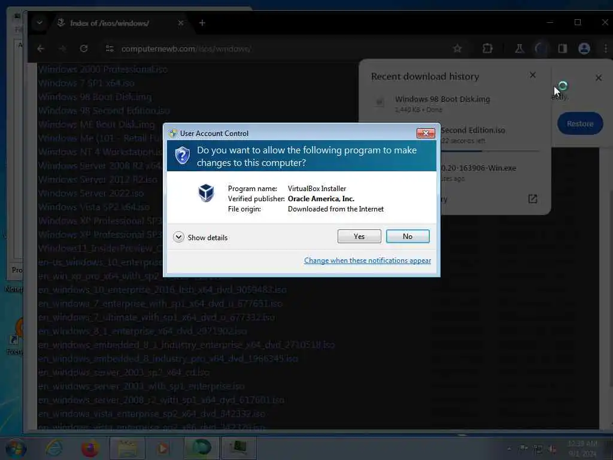The height and width of the screenshot is (460, 613).
Task: Open a new browser tab
Action: click(x=202, y=23)
